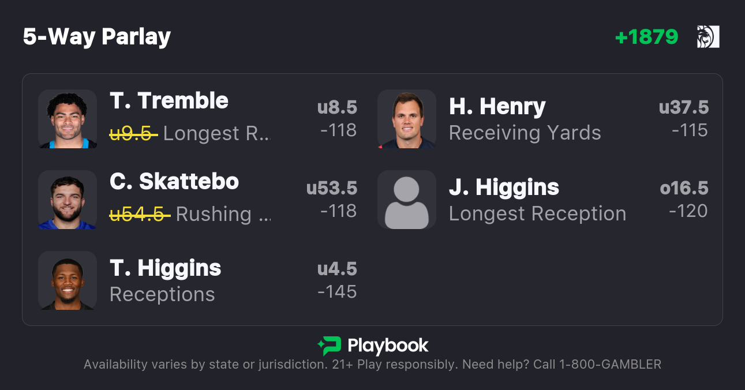The width and height of the screenshot is (745, 390).
Task: Click H. Henry's player headshot
Action: coord(407,119)
